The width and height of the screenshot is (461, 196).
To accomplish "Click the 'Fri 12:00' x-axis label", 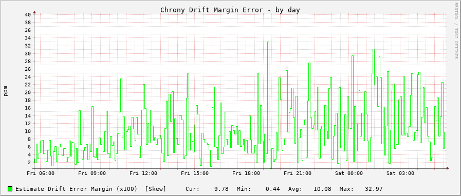I will [x=143, y=173].
